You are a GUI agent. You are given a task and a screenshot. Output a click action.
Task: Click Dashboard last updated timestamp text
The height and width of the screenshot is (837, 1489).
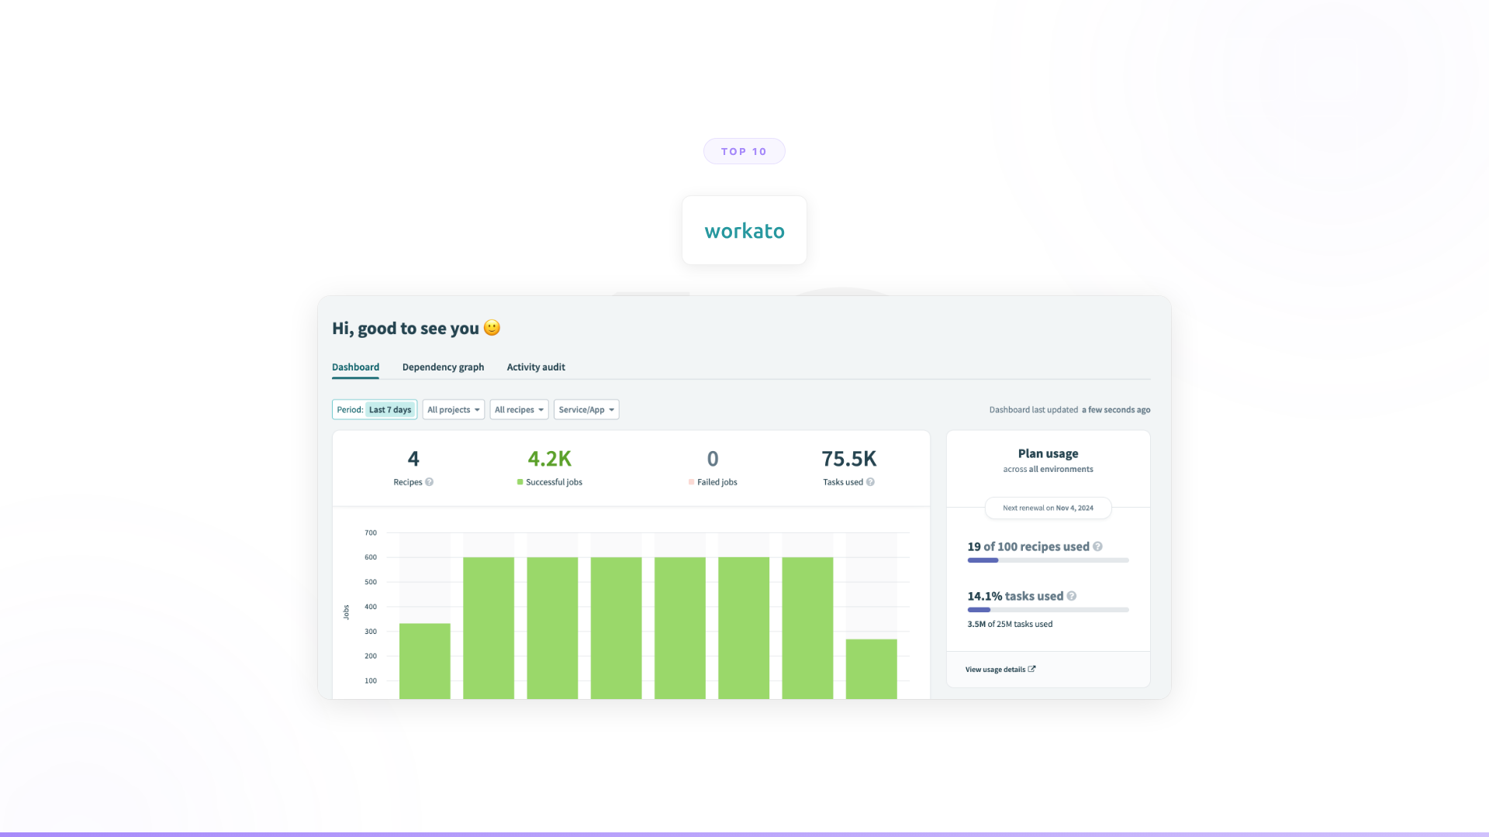click(x=1069, y=410)
